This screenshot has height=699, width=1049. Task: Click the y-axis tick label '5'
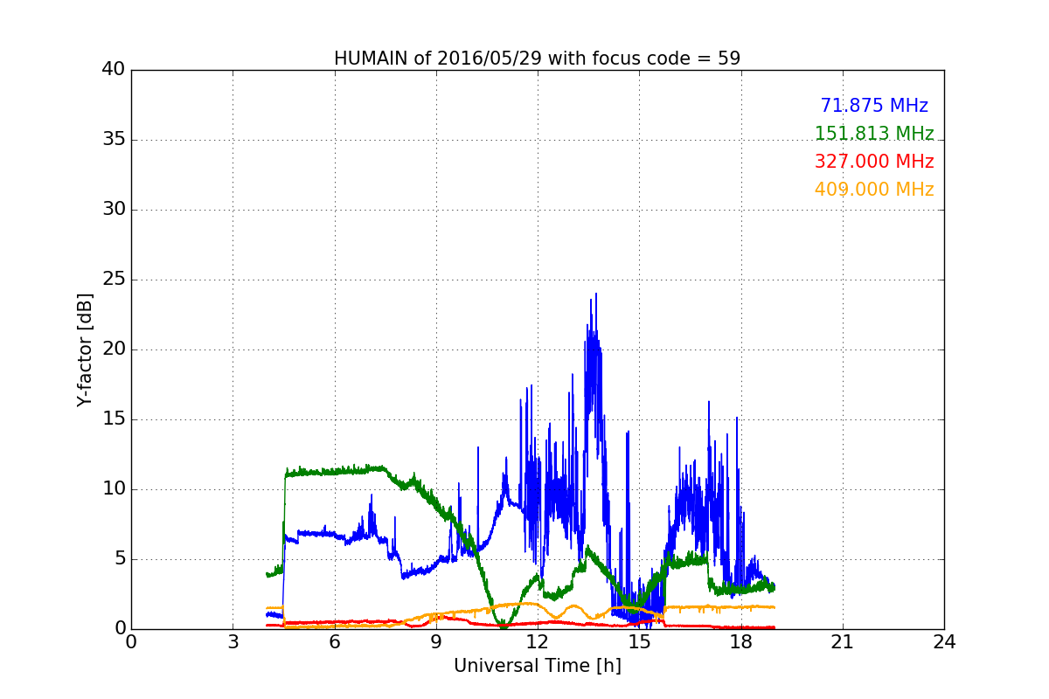119,559
